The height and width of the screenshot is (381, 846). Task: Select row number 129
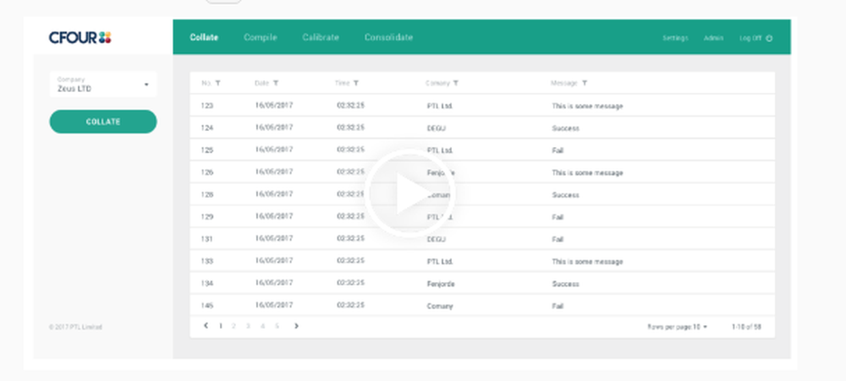pos(482,216)
